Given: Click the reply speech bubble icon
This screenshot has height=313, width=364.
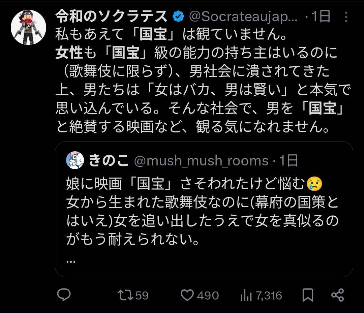Looking at the screenshot, I should (63, 295).
